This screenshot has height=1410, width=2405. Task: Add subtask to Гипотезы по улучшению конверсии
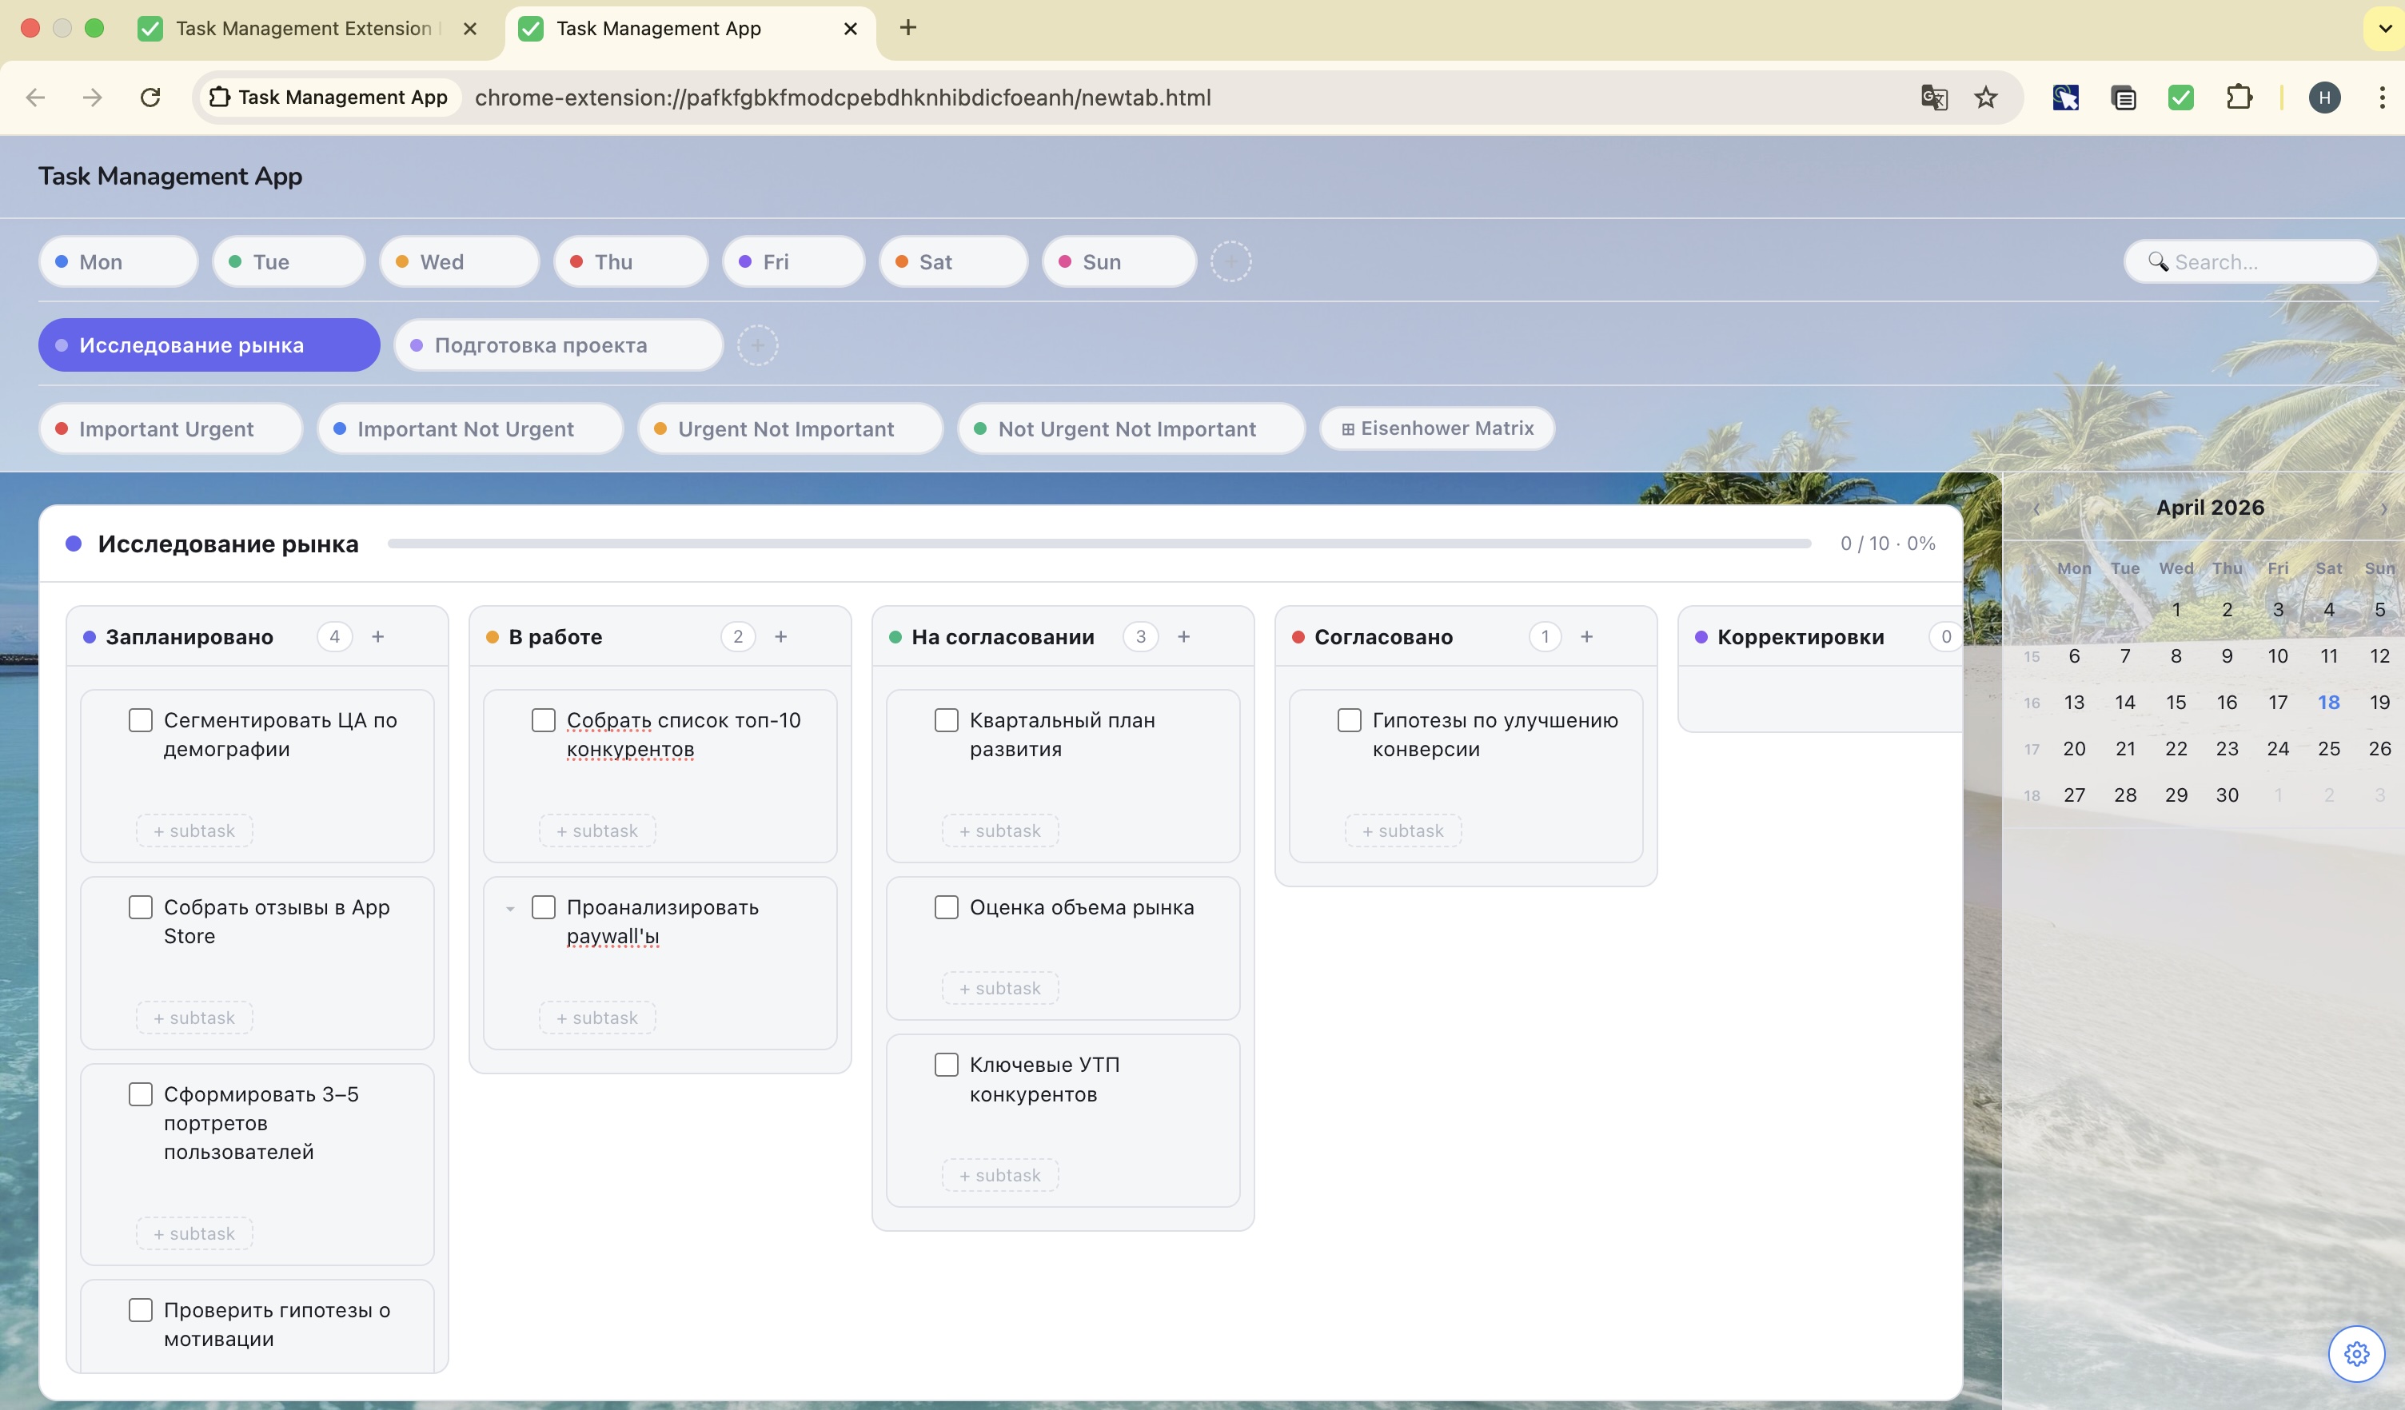(x=1403, y=831)
